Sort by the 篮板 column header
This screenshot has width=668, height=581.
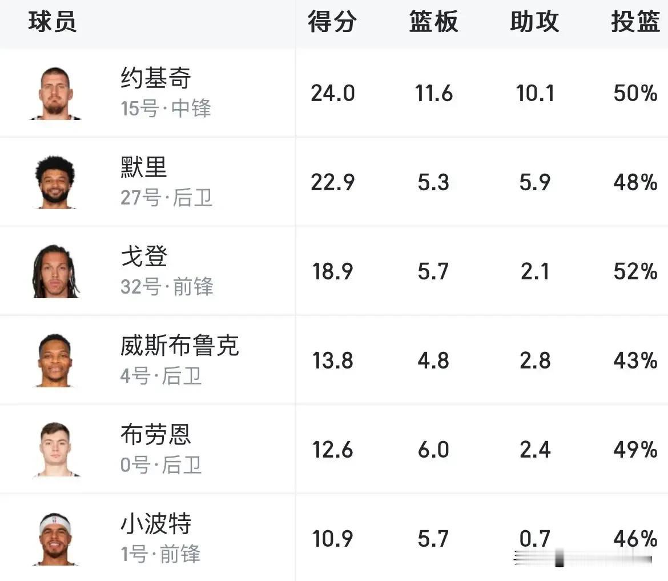pyautogui.click(x=434, y=21)
